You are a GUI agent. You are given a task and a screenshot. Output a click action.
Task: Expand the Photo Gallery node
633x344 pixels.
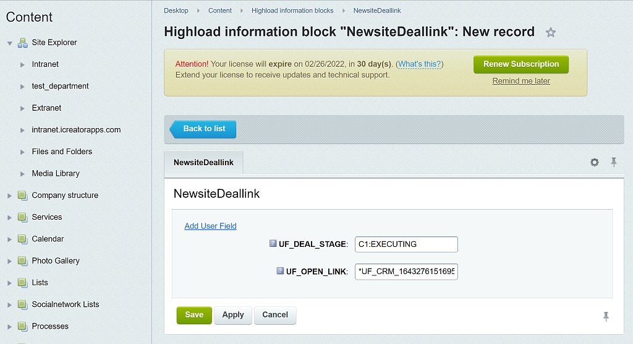10,261
